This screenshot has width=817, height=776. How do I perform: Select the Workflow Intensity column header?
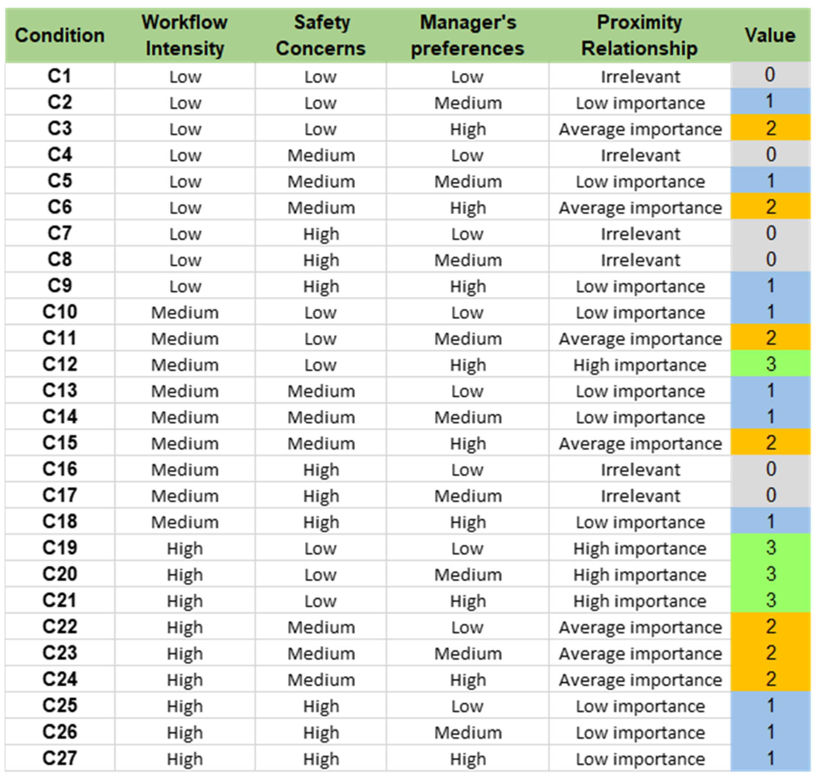click(x=184, y=35)
